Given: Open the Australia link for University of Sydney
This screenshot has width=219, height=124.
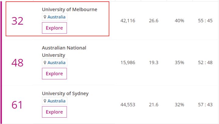Looking at the screenshot, I should coord(57,101).
